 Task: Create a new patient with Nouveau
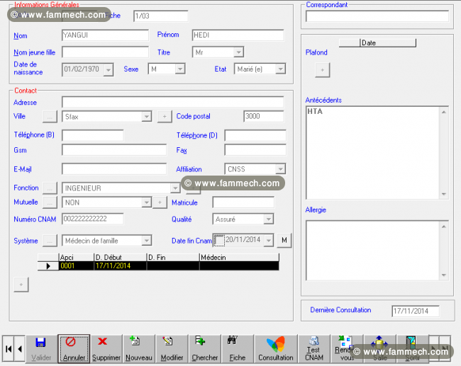pyautogui.click(x=139, y=349)
